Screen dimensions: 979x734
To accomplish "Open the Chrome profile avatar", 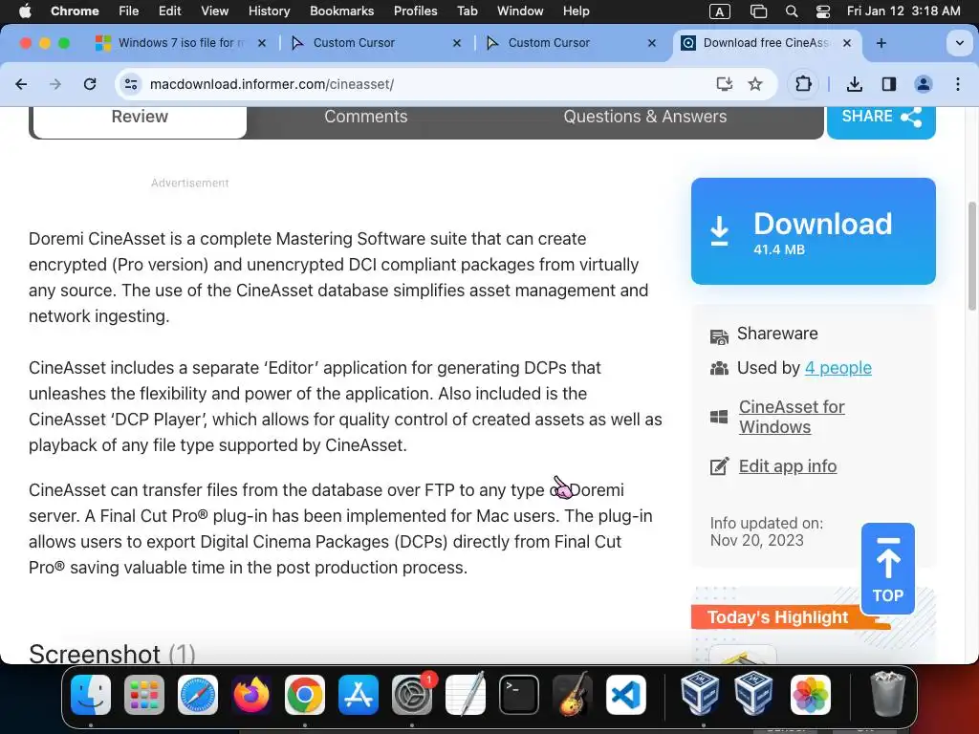I will pyautogui.click(x=924, y=84).
